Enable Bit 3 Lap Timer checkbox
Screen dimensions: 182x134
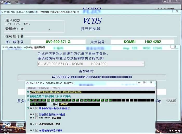(x=37, y=118)
